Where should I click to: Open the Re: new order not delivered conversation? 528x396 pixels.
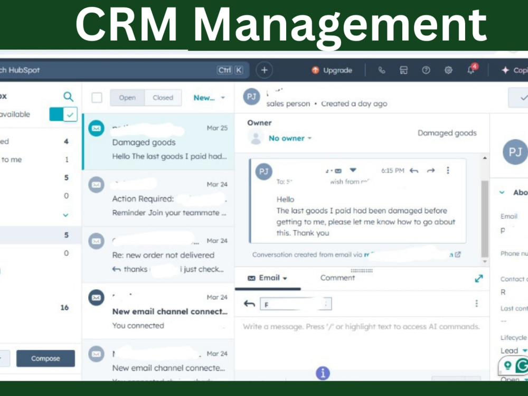click(x=158, y=255)
